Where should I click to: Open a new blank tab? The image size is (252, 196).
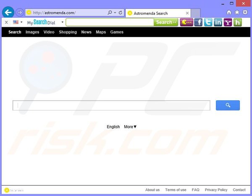pyautogui.click(x=195, y=13)
